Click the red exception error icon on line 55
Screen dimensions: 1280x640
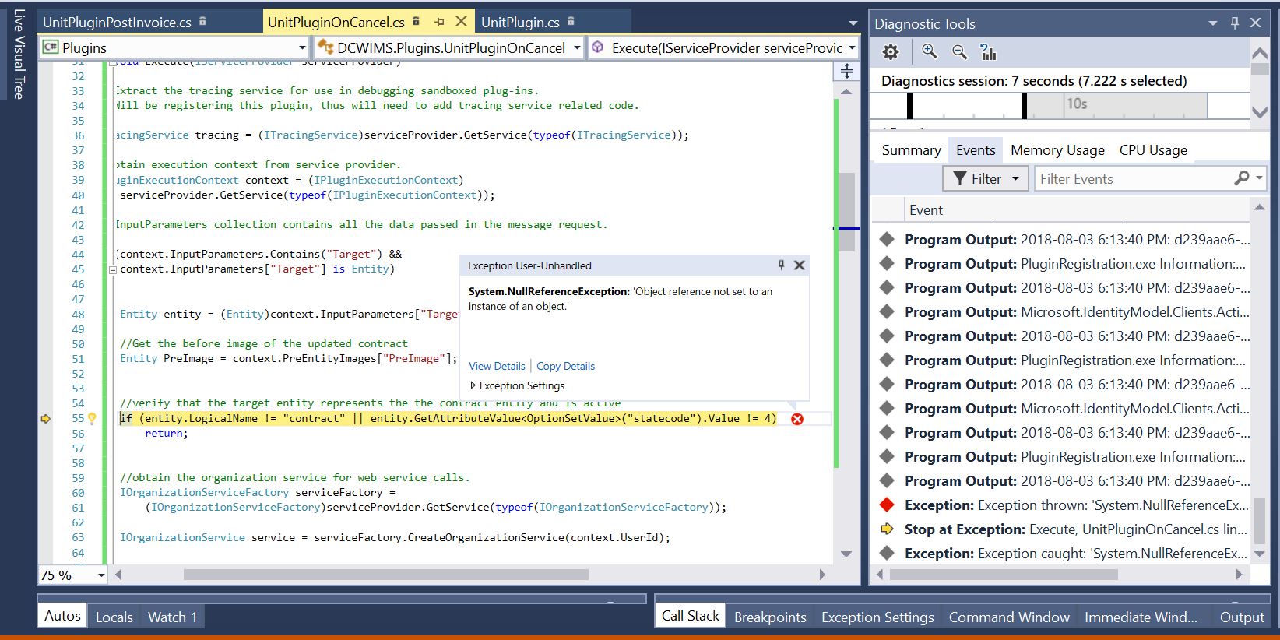click(797, 419)
